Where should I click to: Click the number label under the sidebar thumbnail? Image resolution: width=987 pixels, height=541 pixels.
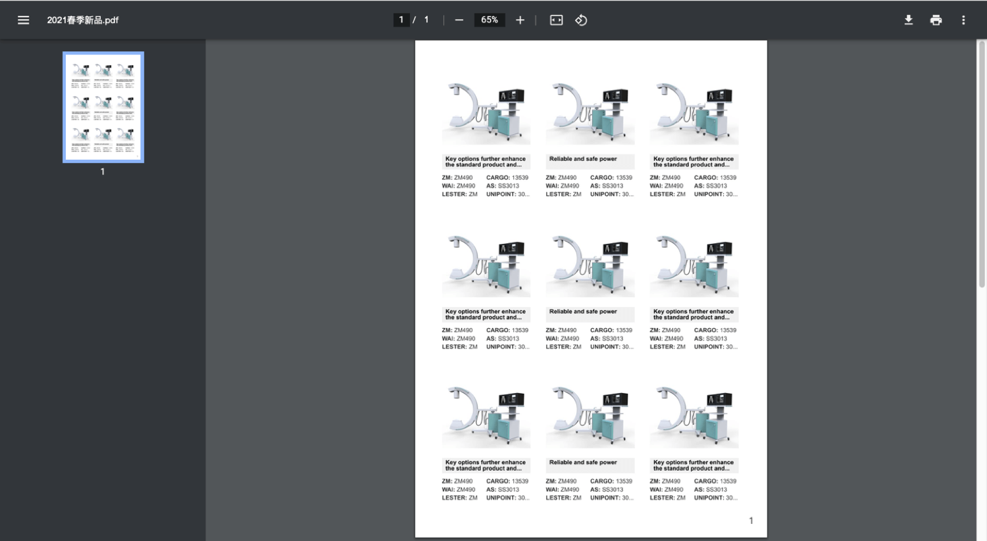(x=103, y=172)
